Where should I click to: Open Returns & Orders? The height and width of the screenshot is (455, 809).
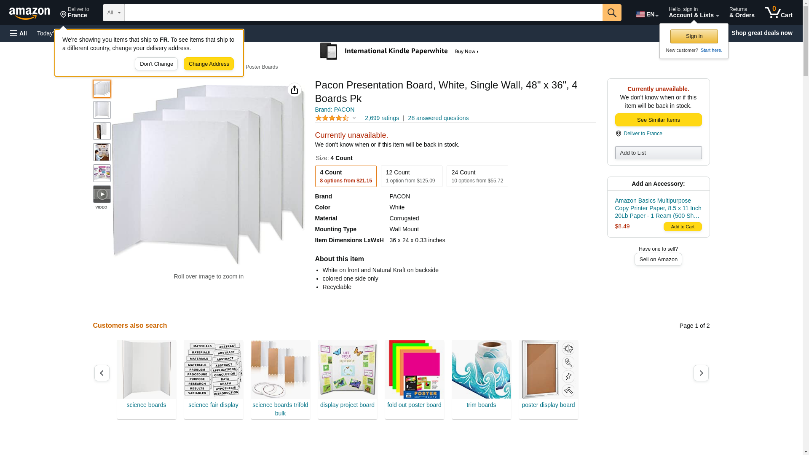coord(742,13)
